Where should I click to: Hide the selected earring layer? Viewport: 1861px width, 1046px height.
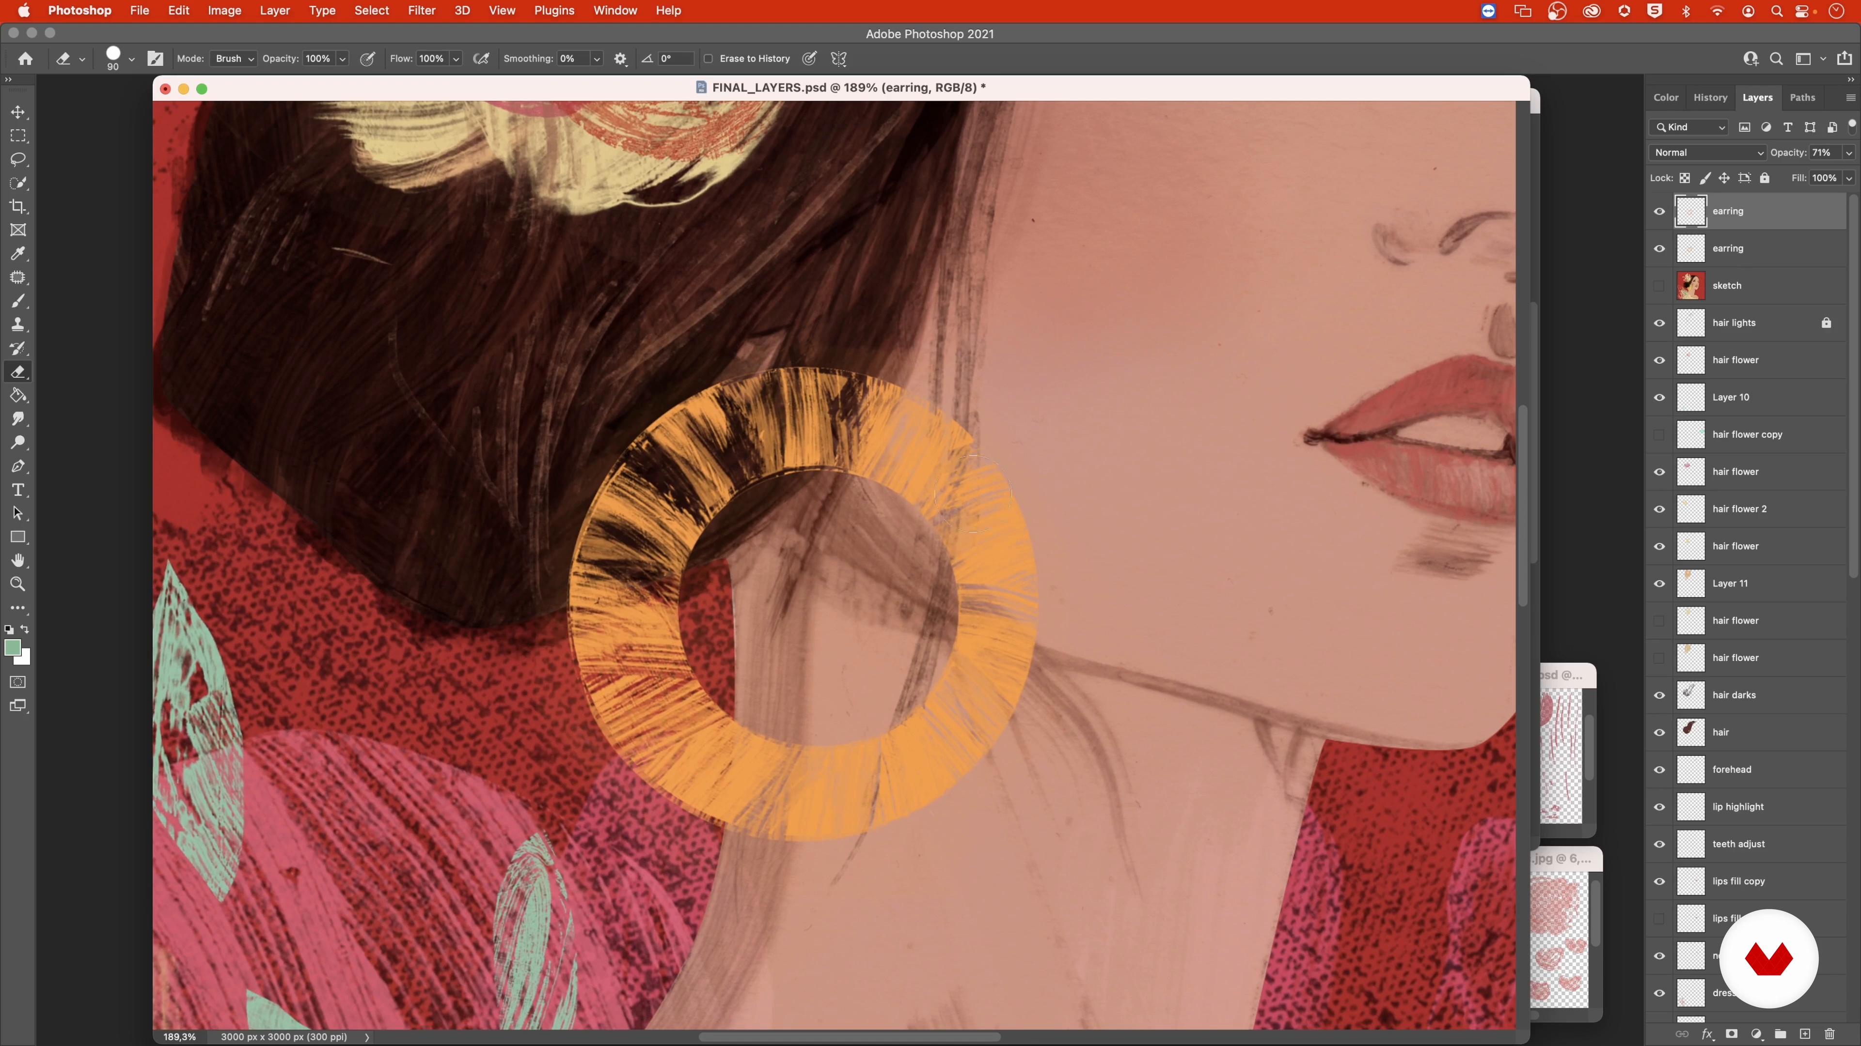click(x=1659, y=212)
